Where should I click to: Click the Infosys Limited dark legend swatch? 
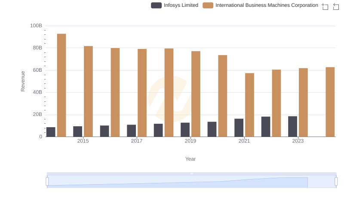click(156, 5)
